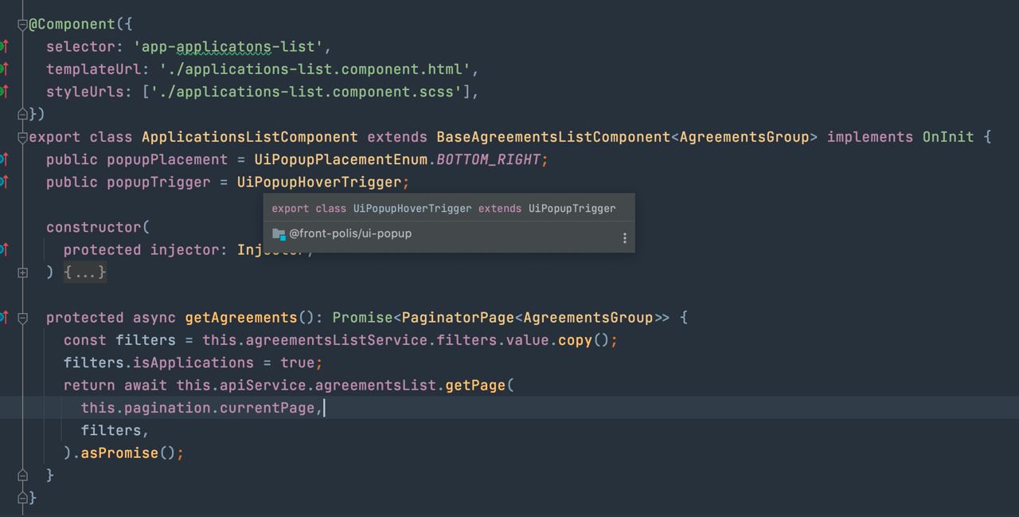Click gutter marker beside the templateUrl line
Image resolution: width=1019 pixels, height=517 pixels.
[4, 69]
